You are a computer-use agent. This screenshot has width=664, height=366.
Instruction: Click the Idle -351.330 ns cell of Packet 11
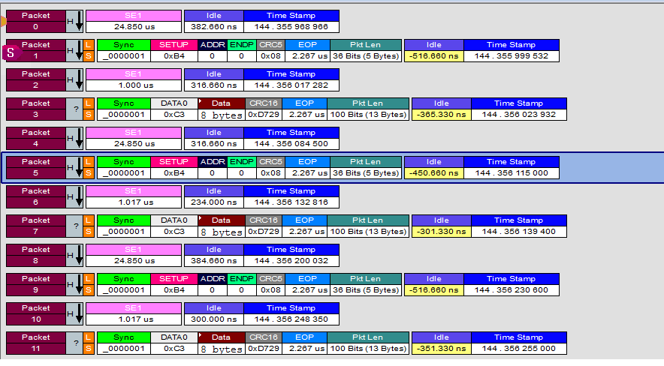pyautogui.click(x=441, y=343)
